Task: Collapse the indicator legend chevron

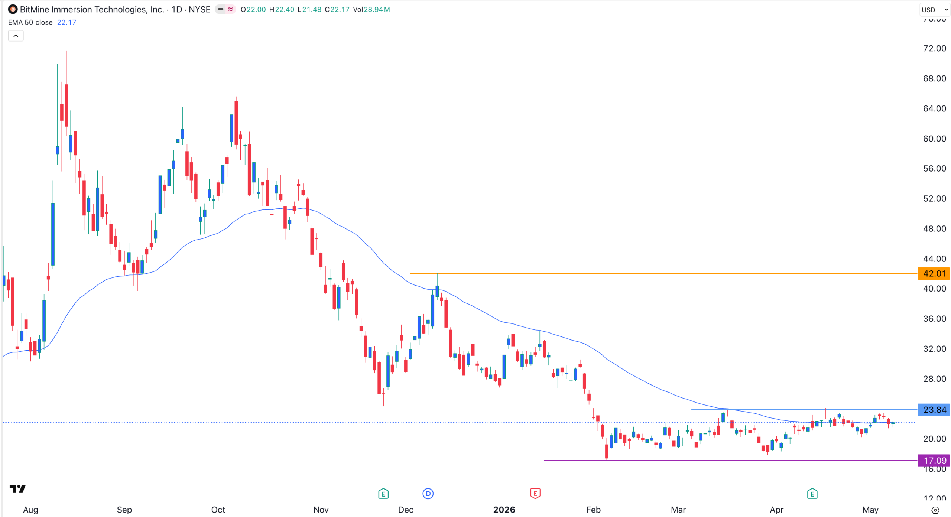Action: 16,36
